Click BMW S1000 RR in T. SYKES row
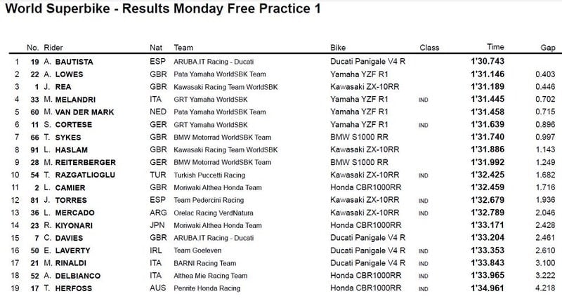Screen dimensions: 562x301 pos(358,137)
